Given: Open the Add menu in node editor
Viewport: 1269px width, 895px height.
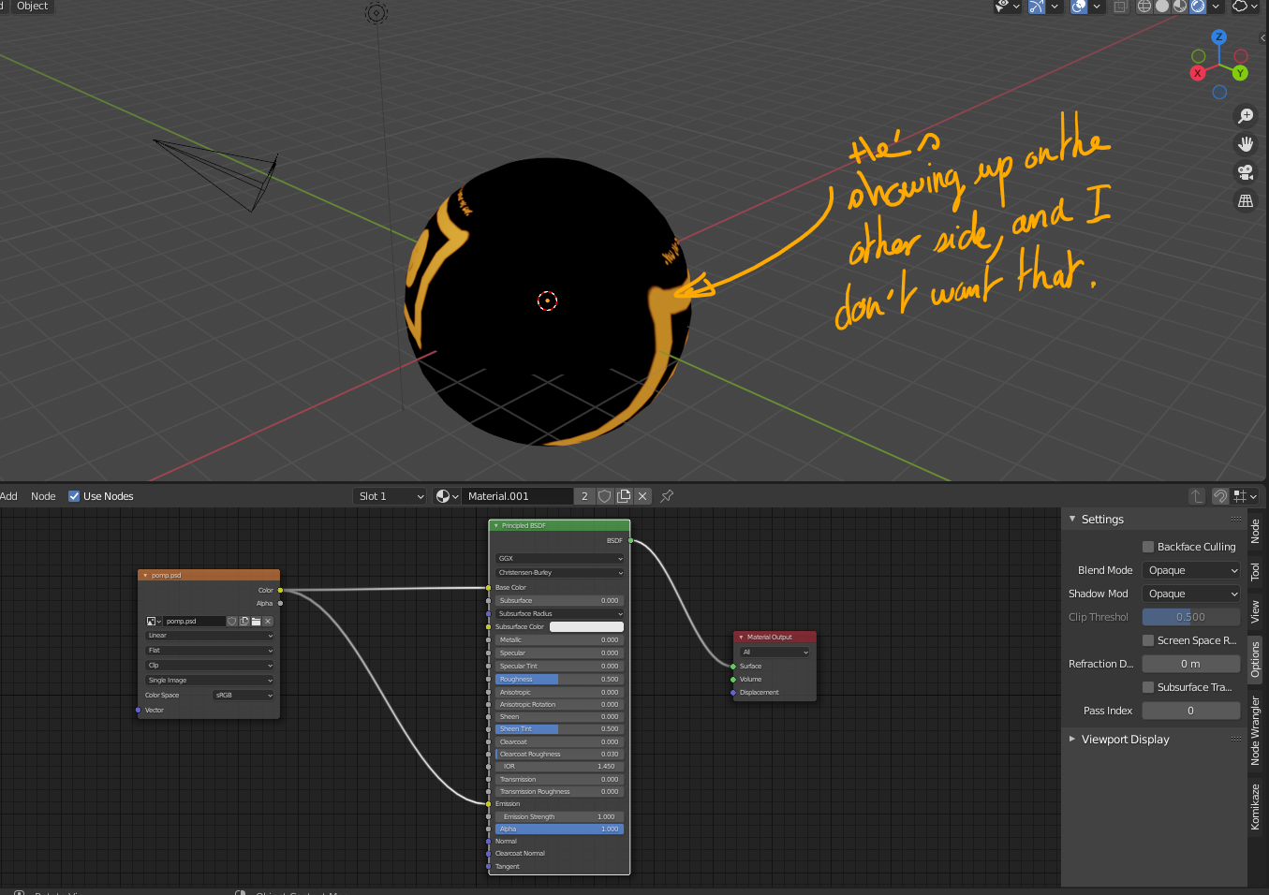Looking at the screenshot, I should tap(8, 496).
